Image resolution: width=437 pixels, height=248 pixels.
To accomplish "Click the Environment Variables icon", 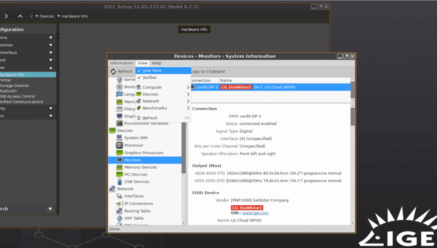I will point(119,123).
